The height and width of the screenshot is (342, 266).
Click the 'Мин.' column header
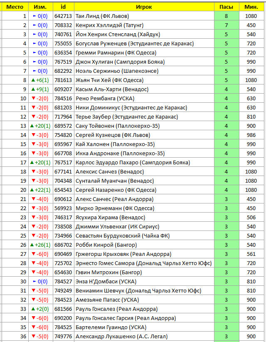(x=251, y=7)
